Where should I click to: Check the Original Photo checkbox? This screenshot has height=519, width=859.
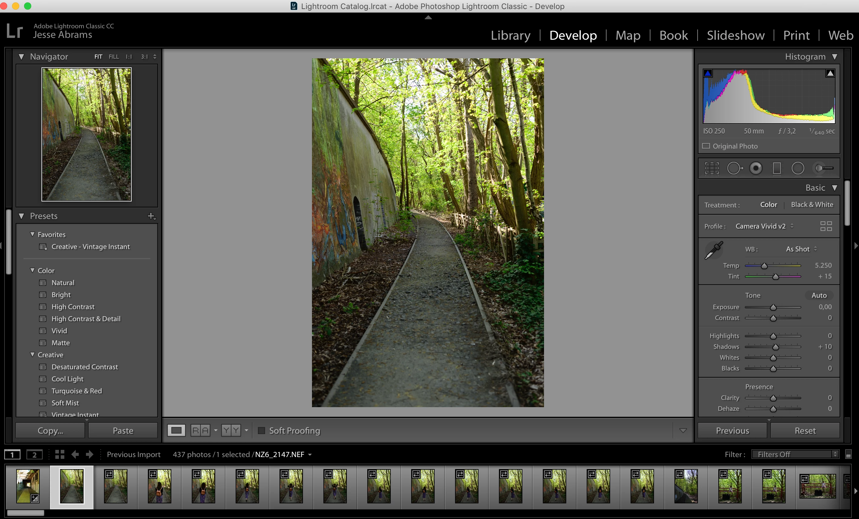coord(706,146)
